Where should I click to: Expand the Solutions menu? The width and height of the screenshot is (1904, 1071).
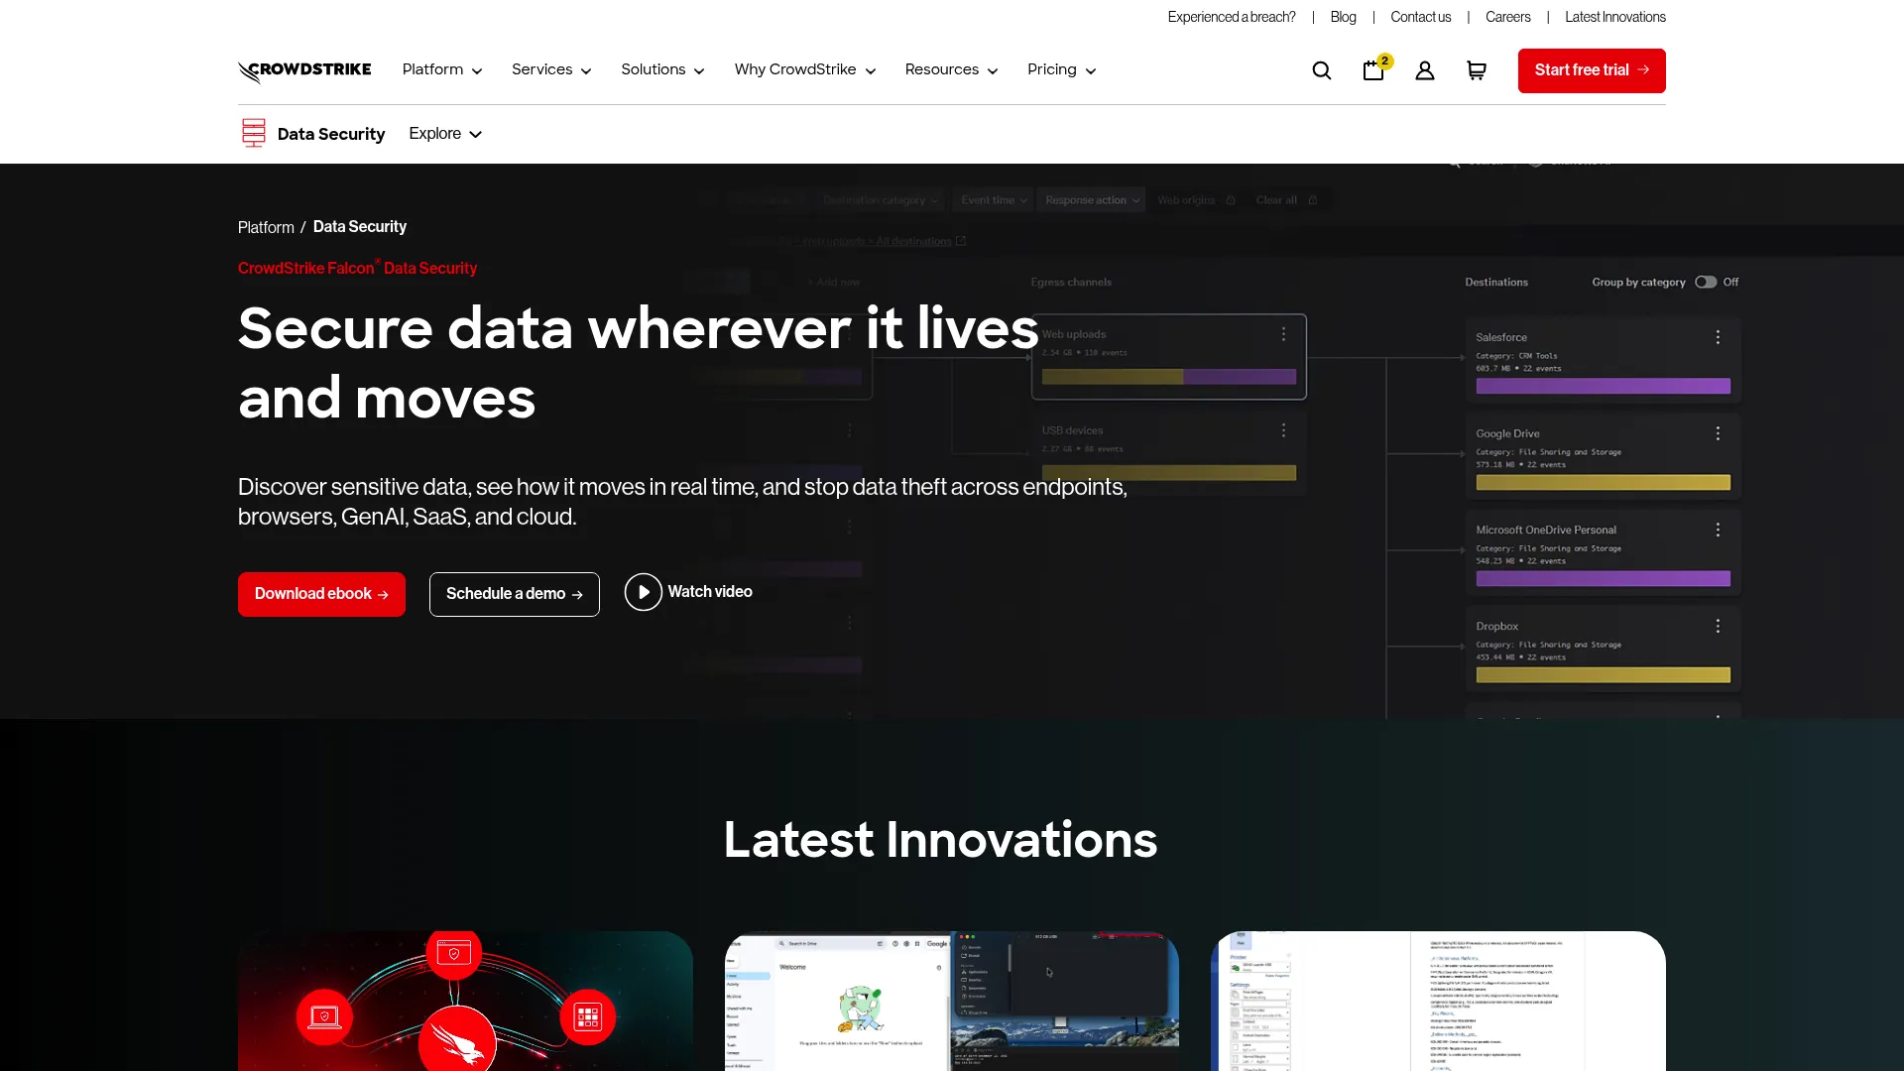pos(662,70)
